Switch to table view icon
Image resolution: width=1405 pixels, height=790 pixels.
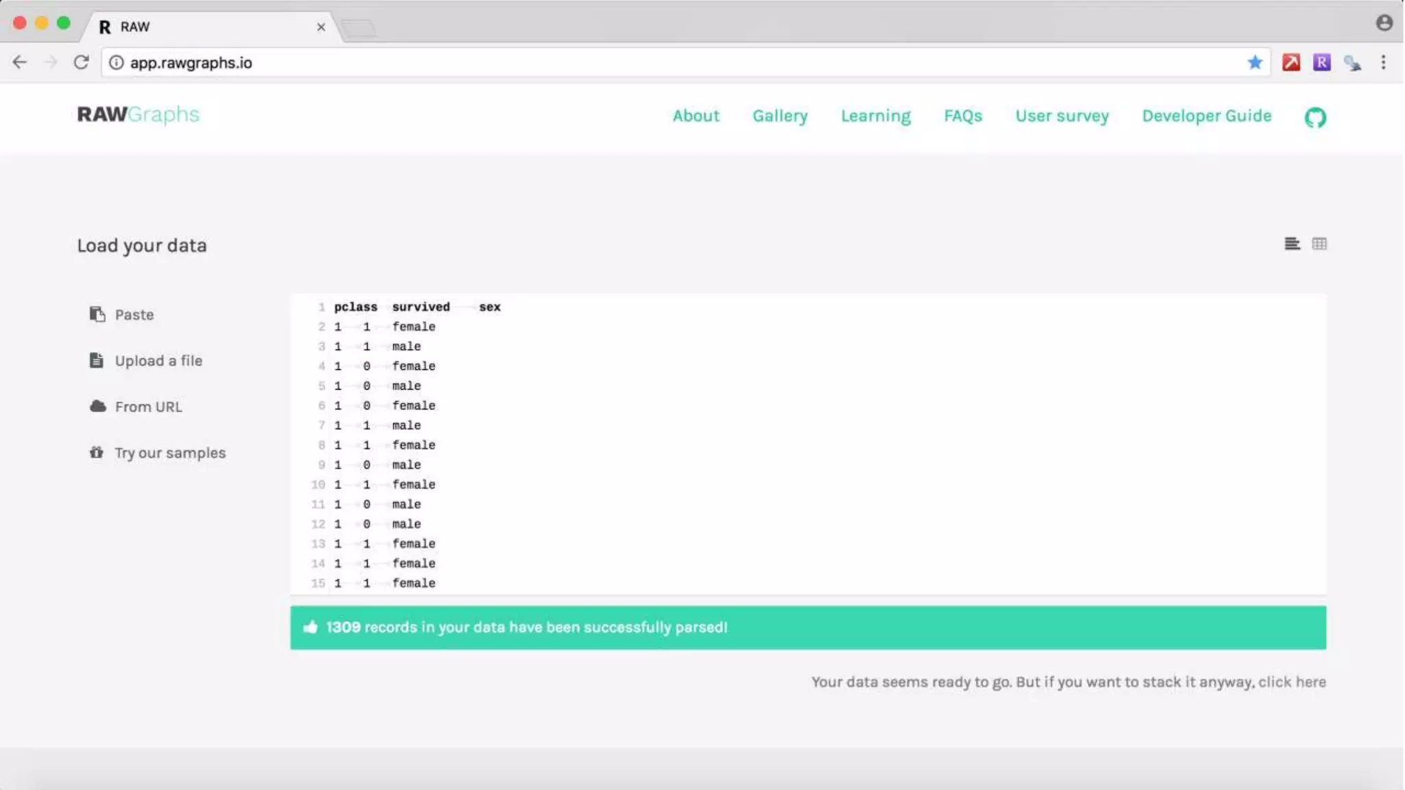pyautogui.click(x=1319, y=243)
